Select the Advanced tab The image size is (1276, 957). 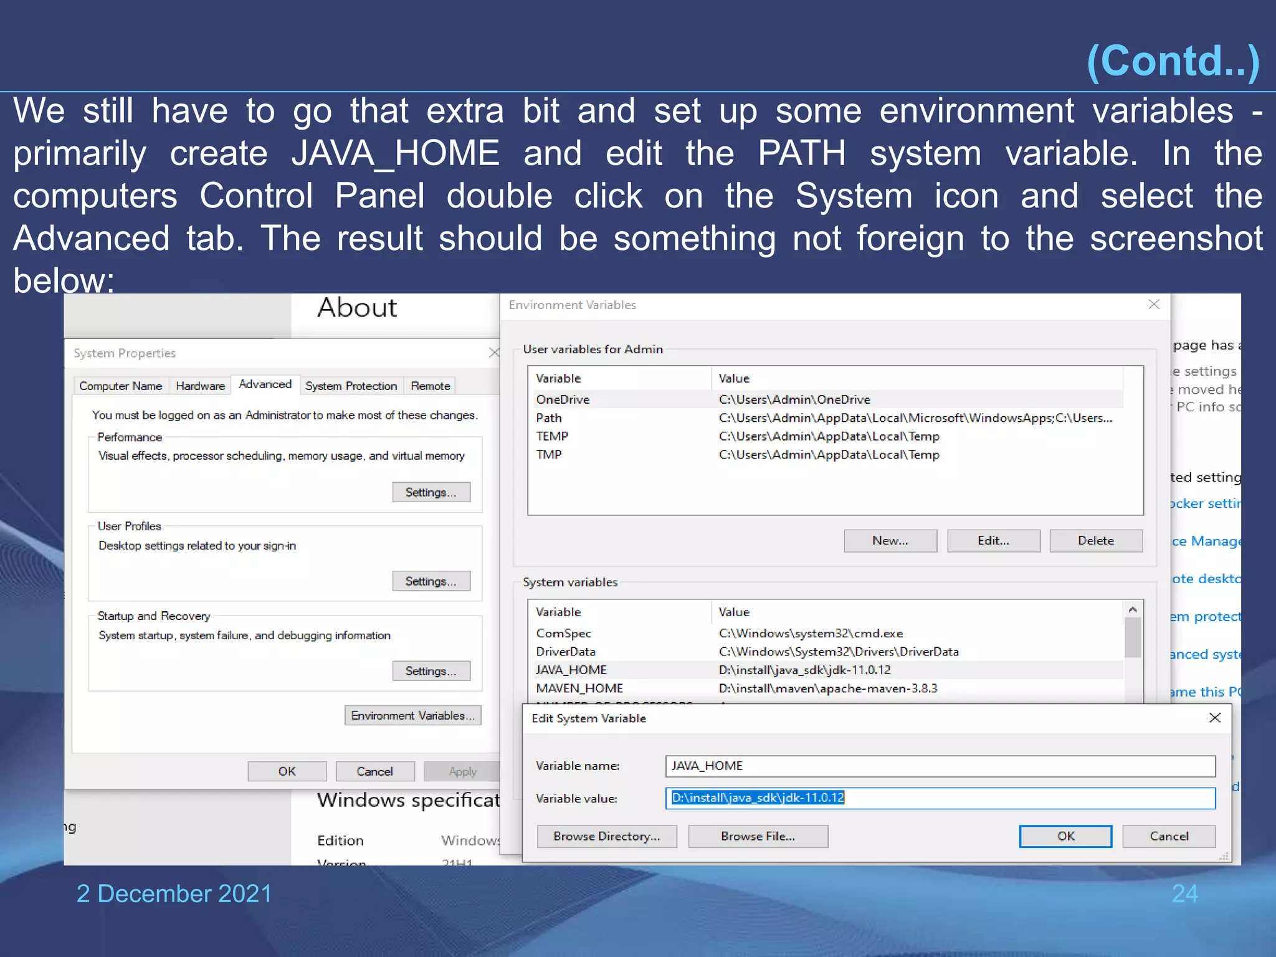[265, 384]
